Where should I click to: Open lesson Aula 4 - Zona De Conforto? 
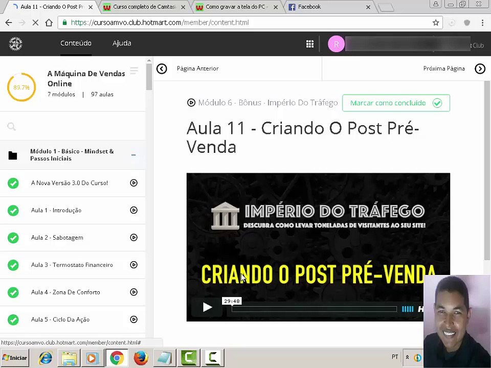pos(65,292)
